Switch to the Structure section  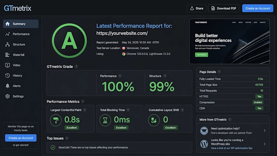pyautogui.click(x=21, y=44)
